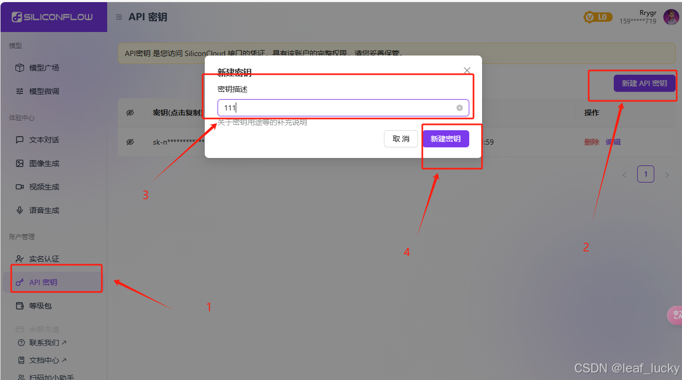Click the 语音生成 microphone icon
The width and height of the screenshot is (682, 380).
pos(20,210)
